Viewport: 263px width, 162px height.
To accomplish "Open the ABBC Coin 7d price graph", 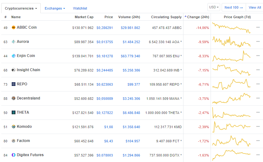I will 232,28.
